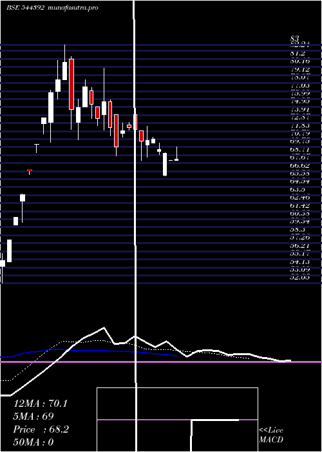Click the "12MA : 70.1" readout
This screenshot has height=452, width=322.
click(x=41, y=404)
